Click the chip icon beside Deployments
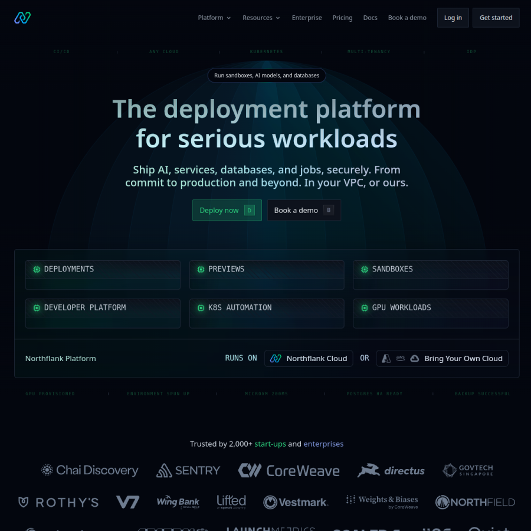This screenshot has height=531, width=531. pyautogui.click(x=37, y=269)
